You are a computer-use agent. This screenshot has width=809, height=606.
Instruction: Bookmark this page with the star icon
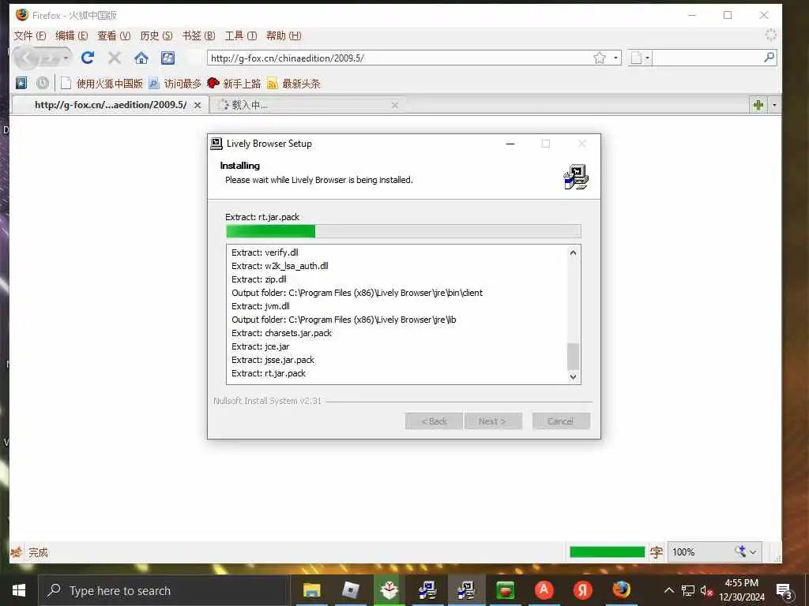[599, 58]
